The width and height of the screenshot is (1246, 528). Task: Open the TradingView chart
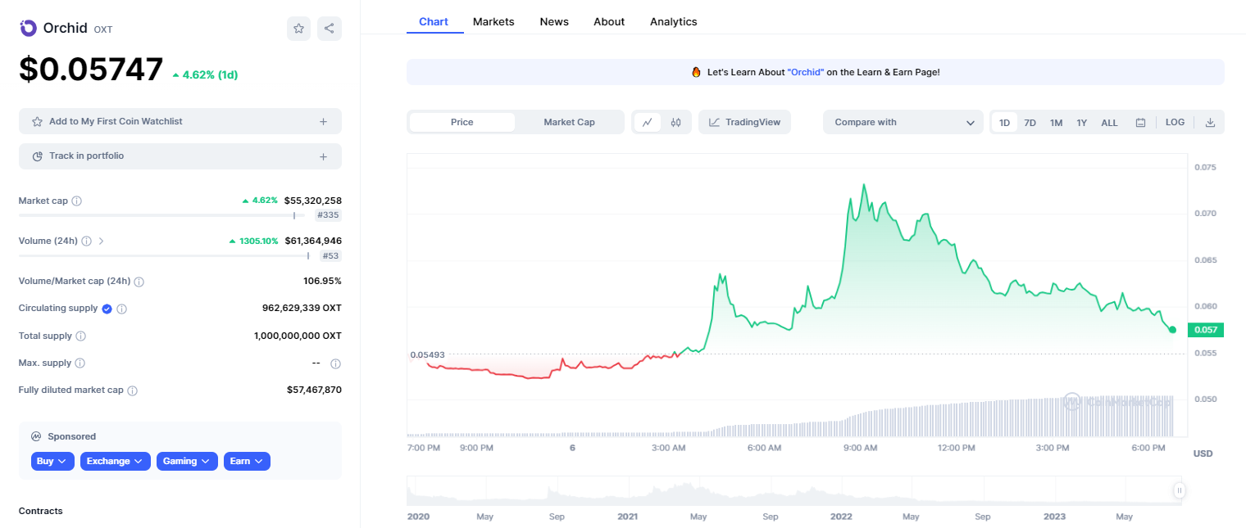point(745,122)
